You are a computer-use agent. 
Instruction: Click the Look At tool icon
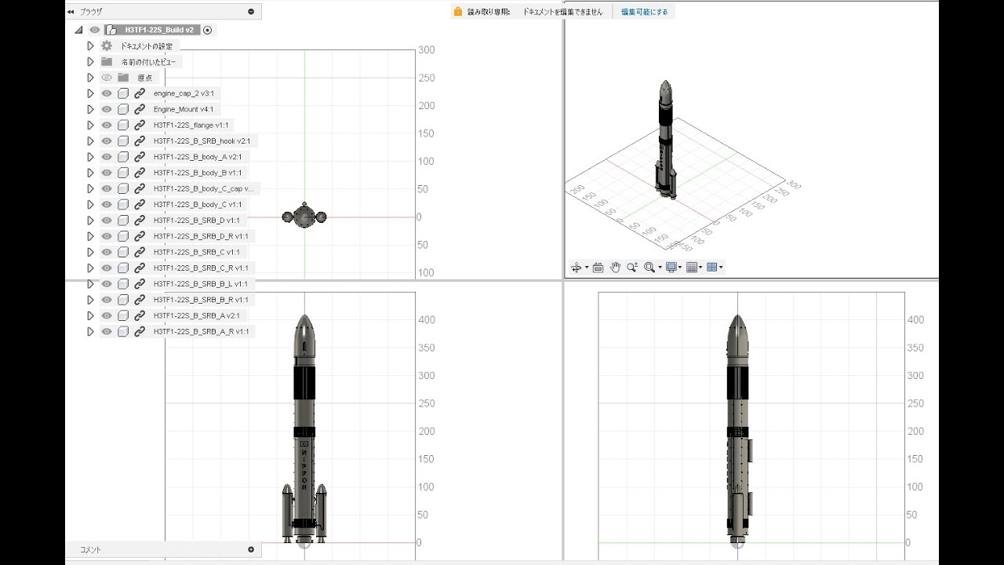click(598, 268)
